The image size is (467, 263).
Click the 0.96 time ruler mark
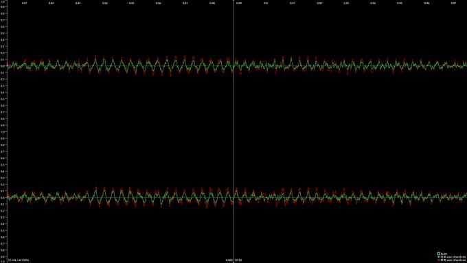426,3
